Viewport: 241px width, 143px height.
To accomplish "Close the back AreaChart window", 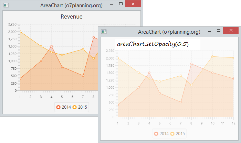I will pyautogui.click(x=133, y=4).
